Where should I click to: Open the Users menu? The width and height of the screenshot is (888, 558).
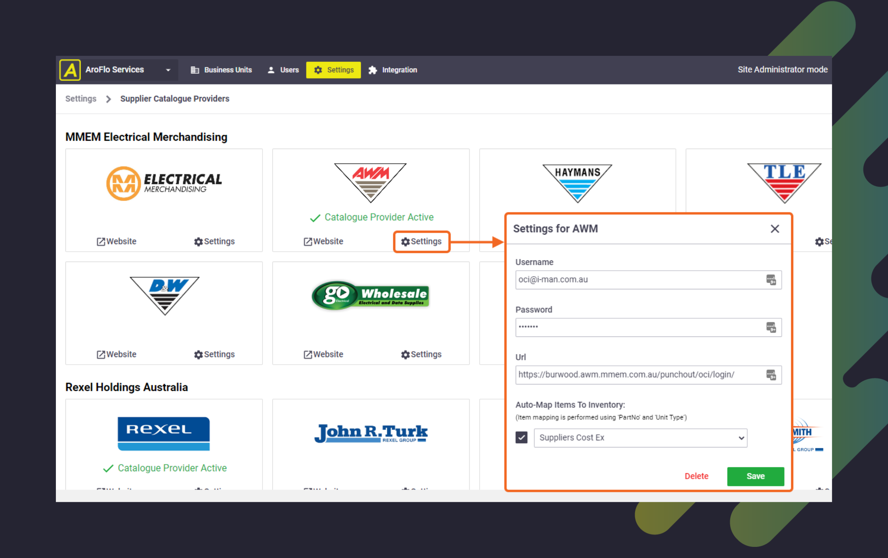pyautogui.click(x=283, y=70)
